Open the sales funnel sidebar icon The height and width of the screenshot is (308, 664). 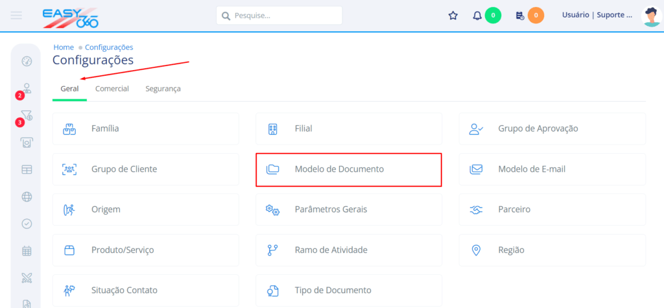[x=27, y=115]
